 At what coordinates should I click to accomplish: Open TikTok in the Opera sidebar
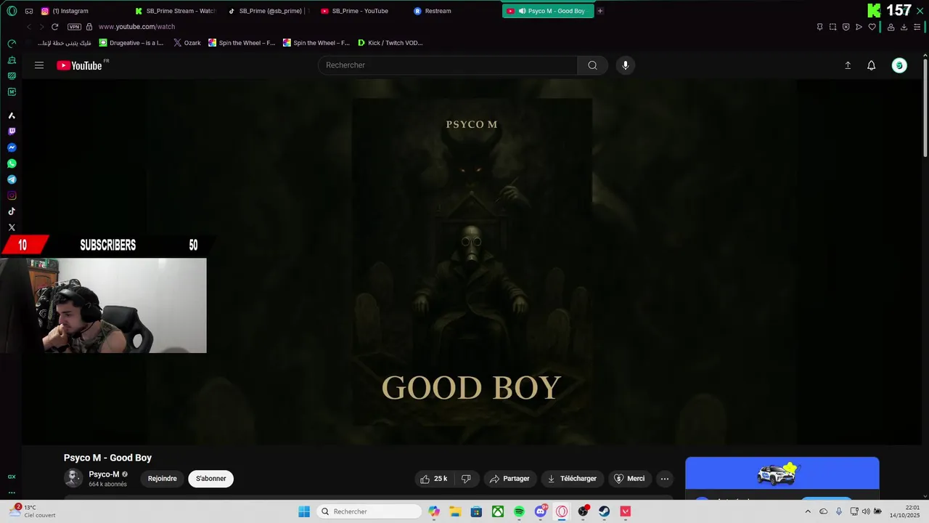coord(12,211)
